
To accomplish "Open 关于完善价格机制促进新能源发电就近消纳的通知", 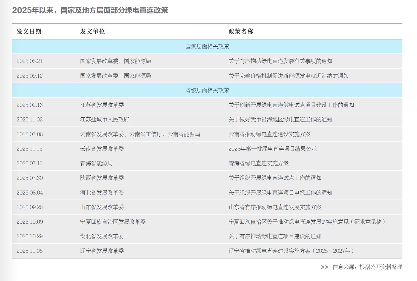I will (289, 76).
